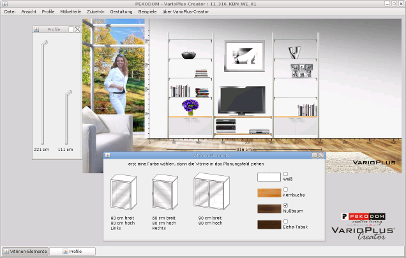Open the Möbelteile menu
Image resolution: width=406 pixels, height=258 pixels.
pos(70,11)
